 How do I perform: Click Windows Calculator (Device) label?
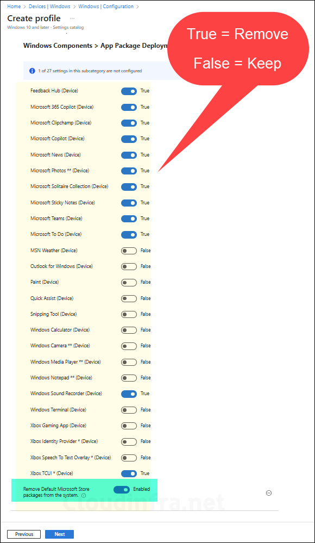(60, 330)
